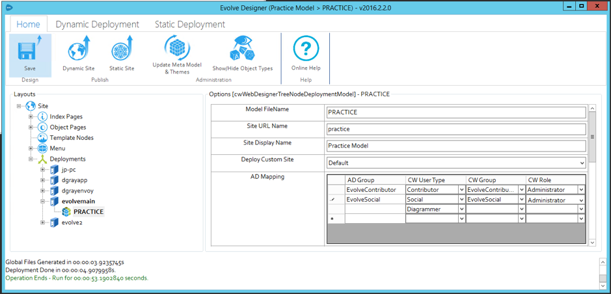Switch to the Dynamic Deployment tab
The image size is (611, 294).
97,24
